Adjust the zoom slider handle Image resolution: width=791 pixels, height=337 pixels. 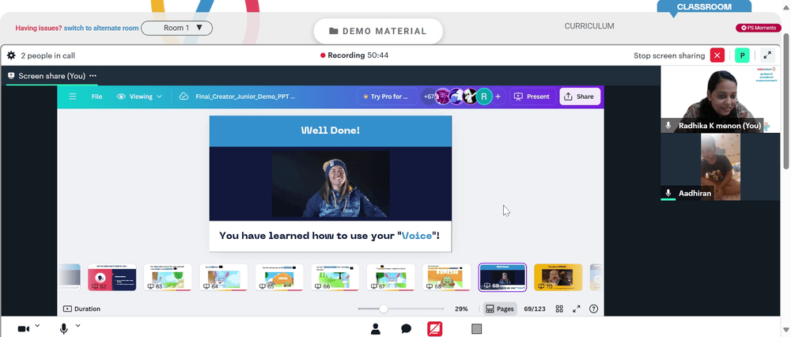(x=384, y=309)
